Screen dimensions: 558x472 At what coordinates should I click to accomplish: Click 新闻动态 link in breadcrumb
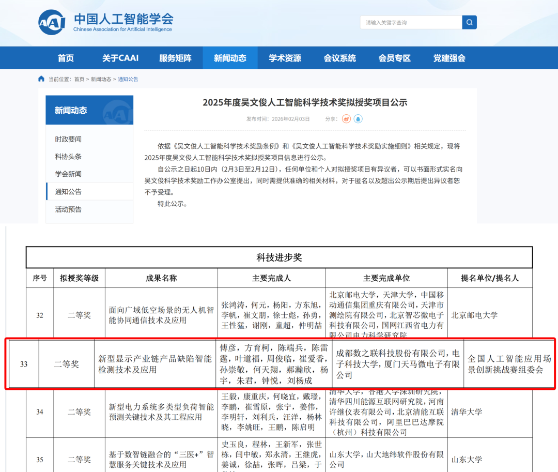(x=101, y=79)
